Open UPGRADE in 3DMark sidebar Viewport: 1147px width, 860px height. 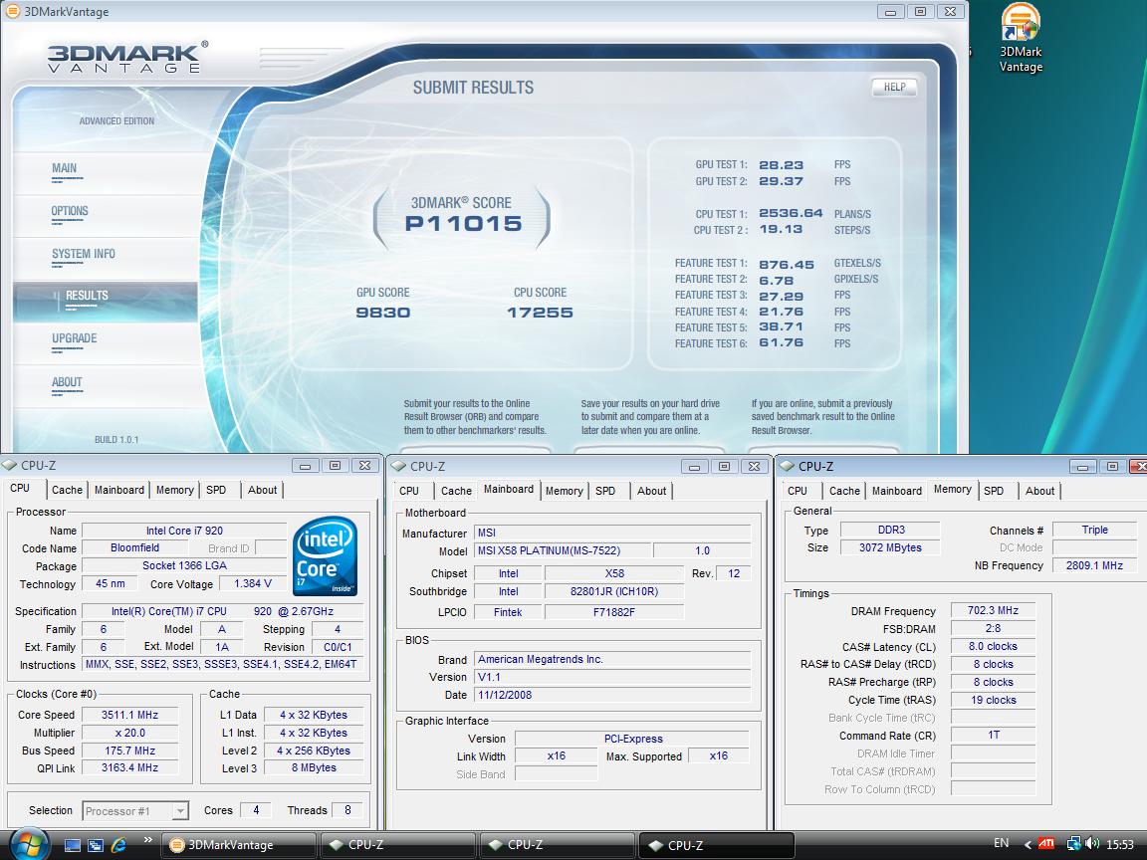(x=74, y=338)
